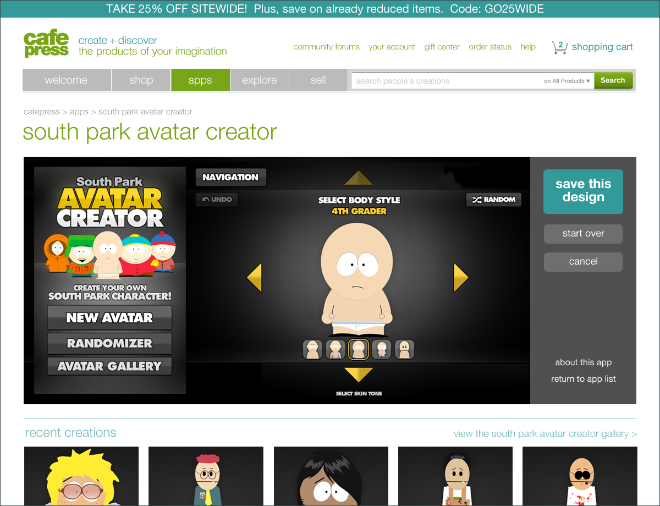
Task: Visit community forums
Action: coord(326,47)
